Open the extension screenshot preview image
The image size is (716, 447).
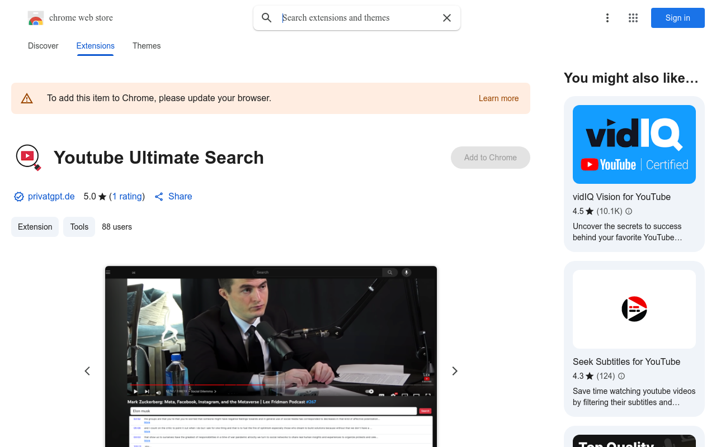pos(271,356)
